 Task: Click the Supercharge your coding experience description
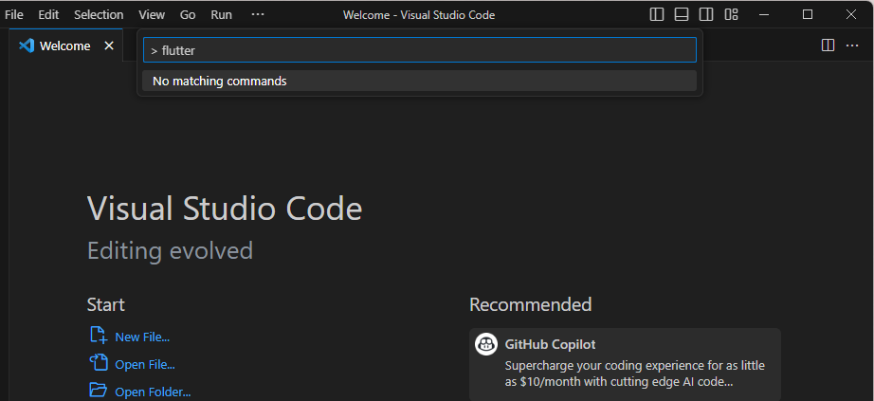tap(635, 374)
